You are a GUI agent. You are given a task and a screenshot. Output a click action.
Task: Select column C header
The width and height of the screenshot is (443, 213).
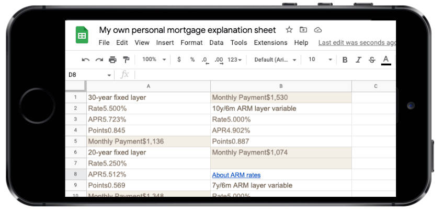pyautogui.click(x=374, y=86)
